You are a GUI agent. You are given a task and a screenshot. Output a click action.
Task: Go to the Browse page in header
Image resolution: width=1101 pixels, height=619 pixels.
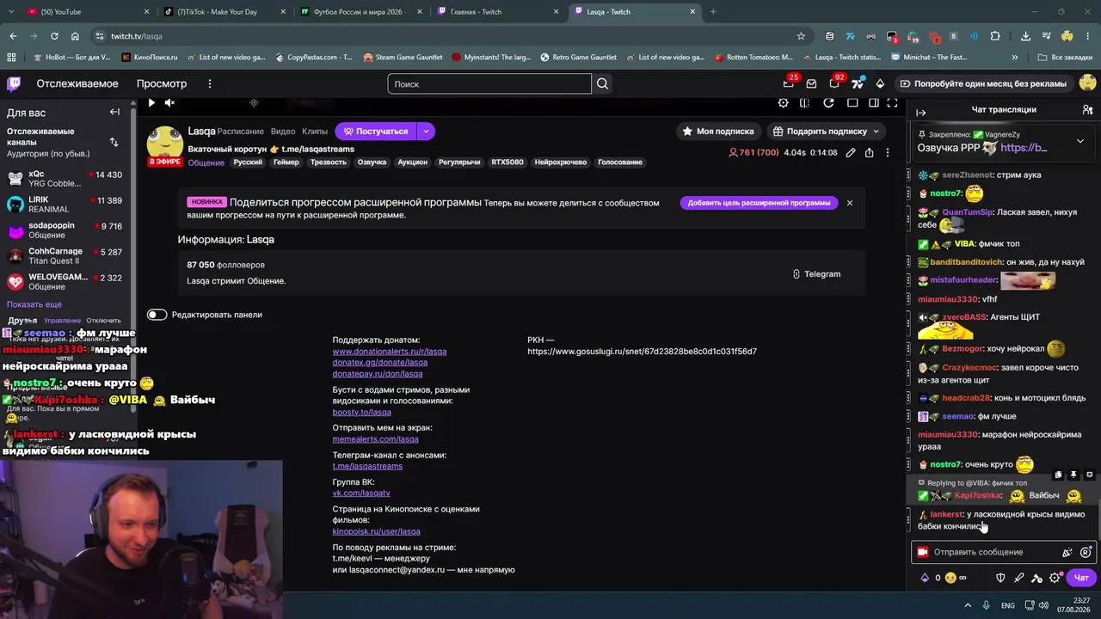pyautogui.click(x=162, y=83)
